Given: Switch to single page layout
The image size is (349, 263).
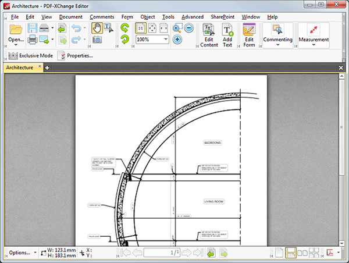Looking at the screenshot, I should coord(279,253).
